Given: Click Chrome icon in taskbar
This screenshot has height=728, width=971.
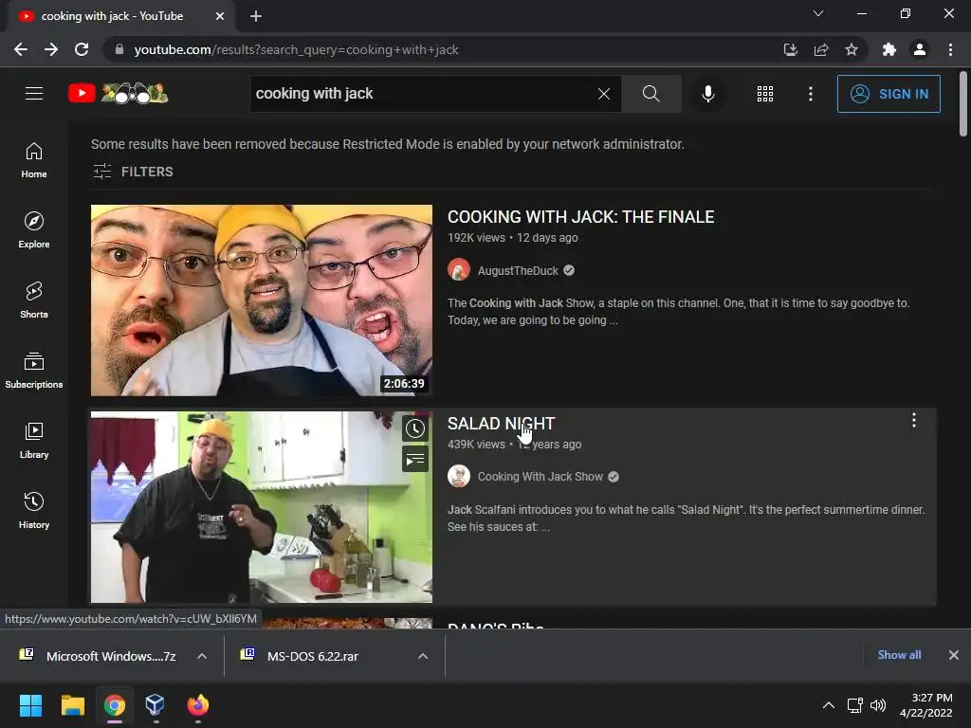Looking at the screenshot, I should pos(115,705).
